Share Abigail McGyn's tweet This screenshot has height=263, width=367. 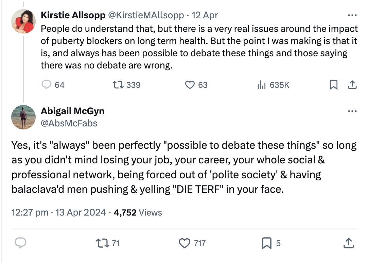pyautogui.click(x=349, y=243)
